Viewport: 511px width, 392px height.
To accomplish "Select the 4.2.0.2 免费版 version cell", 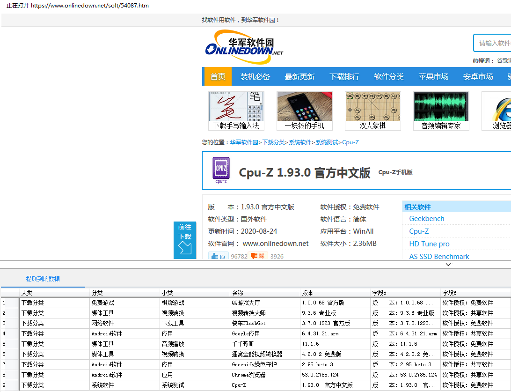I will pos(336,354).
